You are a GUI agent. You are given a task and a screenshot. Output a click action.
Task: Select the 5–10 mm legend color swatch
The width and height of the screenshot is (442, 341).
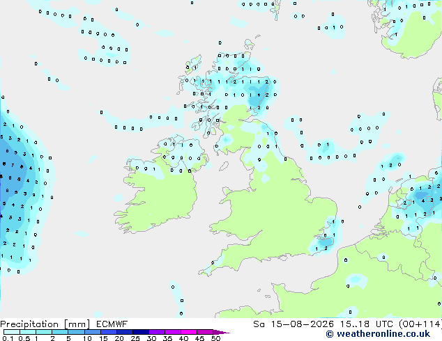(x=76, y=332)
